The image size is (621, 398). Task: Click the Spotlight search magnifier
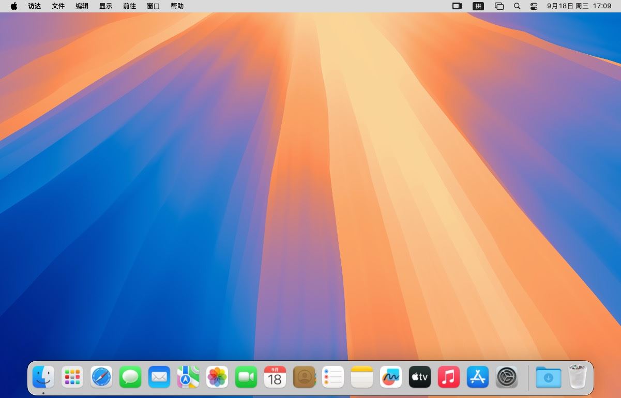(517, 6)
